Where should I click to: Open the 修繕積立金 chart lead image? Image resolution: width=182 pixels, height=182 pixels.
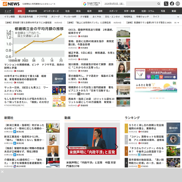click(x=35, y=45)
